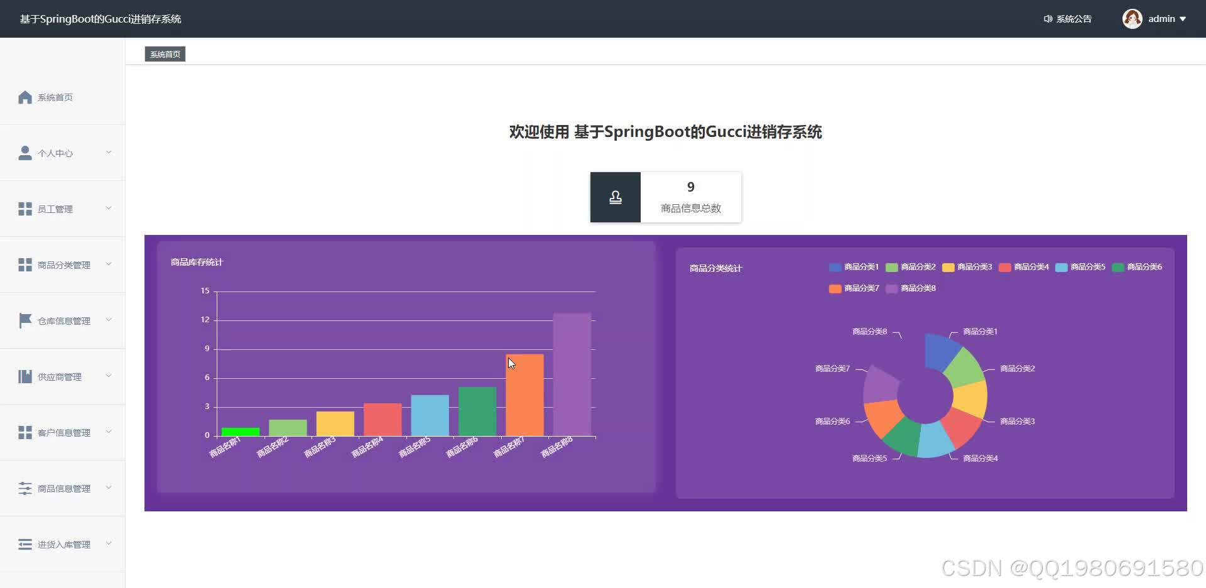Toggle 商品分类3 legend swatch
1206x588 pixels.
(x=948, y=268)
